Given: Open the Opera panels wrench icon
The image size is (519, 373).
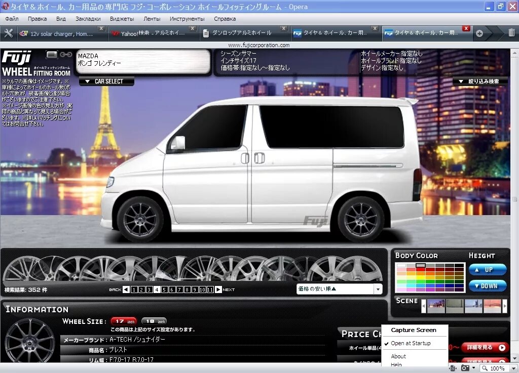Looking at the screenshot, I should pyautogui.click(x=8, y=33).
